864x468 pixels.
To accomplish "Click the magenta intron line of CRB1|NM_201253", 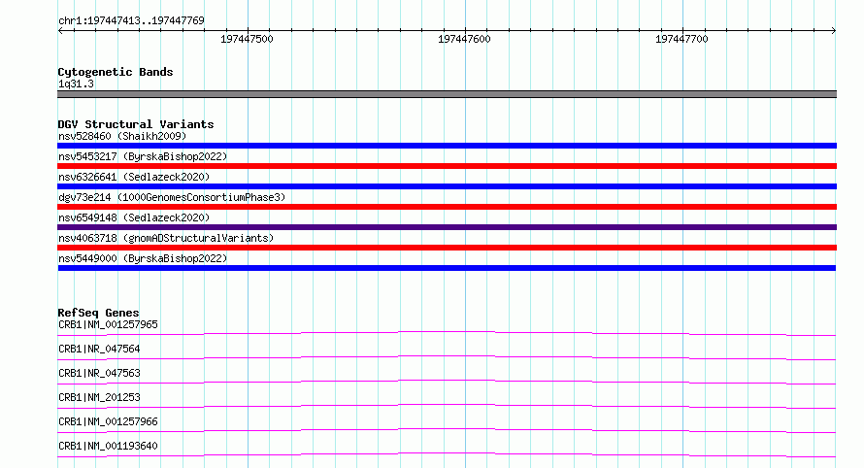I will (447, 406).
